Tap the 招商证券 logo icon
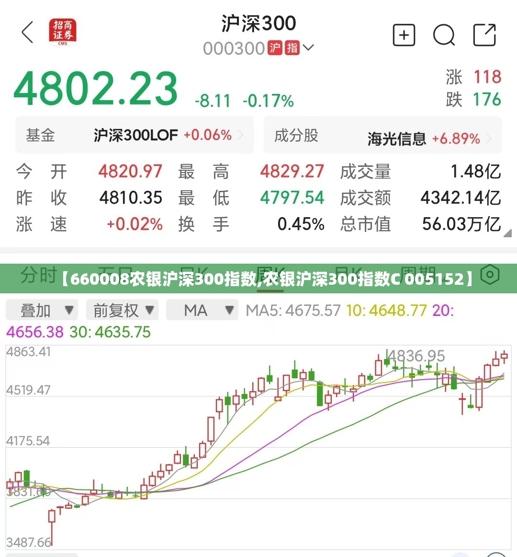The height and width of the screenshot is (557, 517). coord(62,32)
